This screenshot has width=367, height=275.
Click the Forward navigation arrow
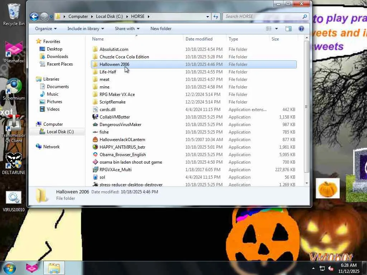pyautogui.click(x=44, y=16)
